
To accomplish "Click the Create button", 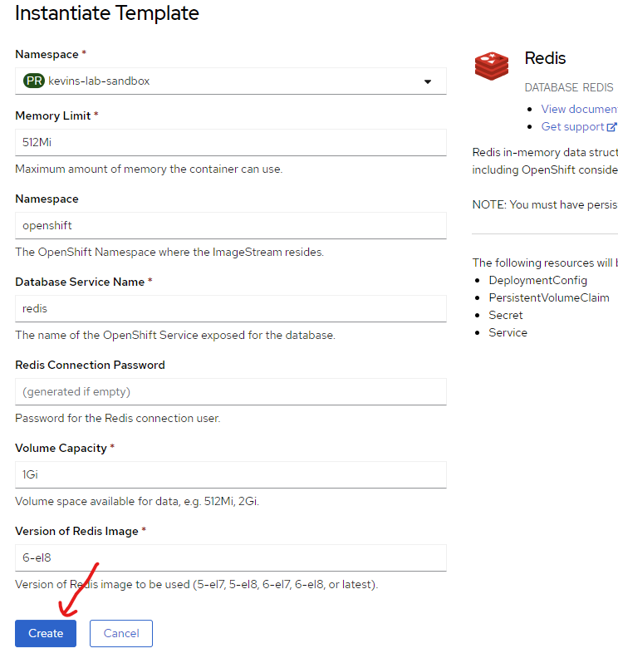I will pos(46,633).
